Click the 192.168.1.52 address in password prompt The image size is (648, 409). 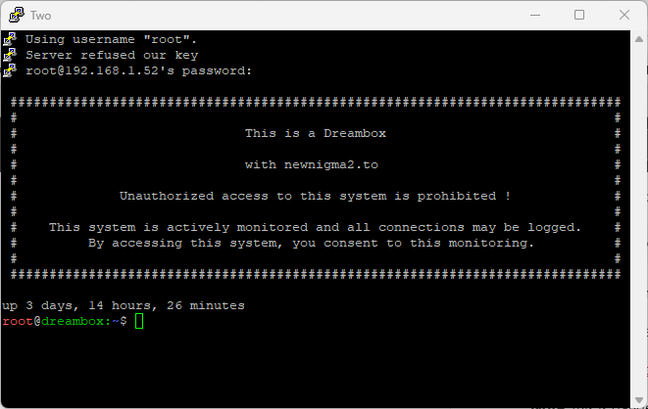pos(112,70)
